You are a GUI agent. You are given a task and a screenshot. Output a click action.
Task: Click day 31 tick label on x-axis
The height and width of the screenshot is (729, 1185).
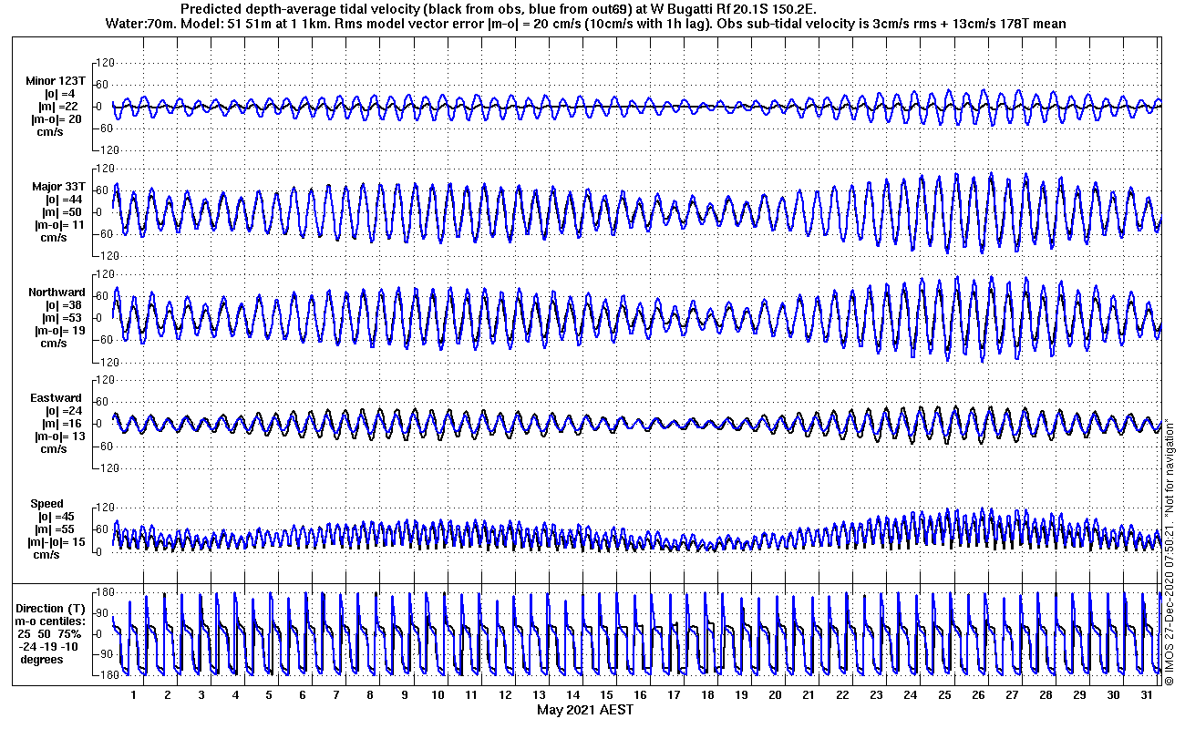pos(1147,695)
